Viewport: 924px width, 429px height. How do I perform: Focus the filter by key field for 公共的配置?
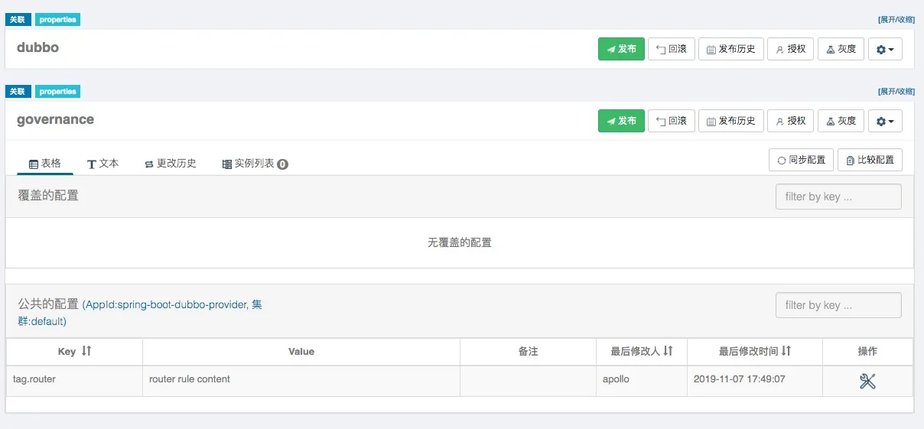pos(838,305)
